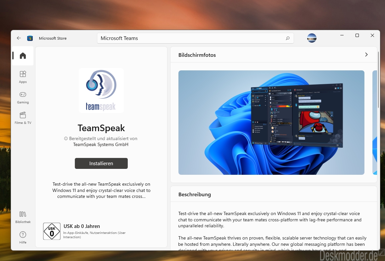Click the search magnifier icon
Image resolution: width=385 pixels, height=261 pixels.
point(288,38)
